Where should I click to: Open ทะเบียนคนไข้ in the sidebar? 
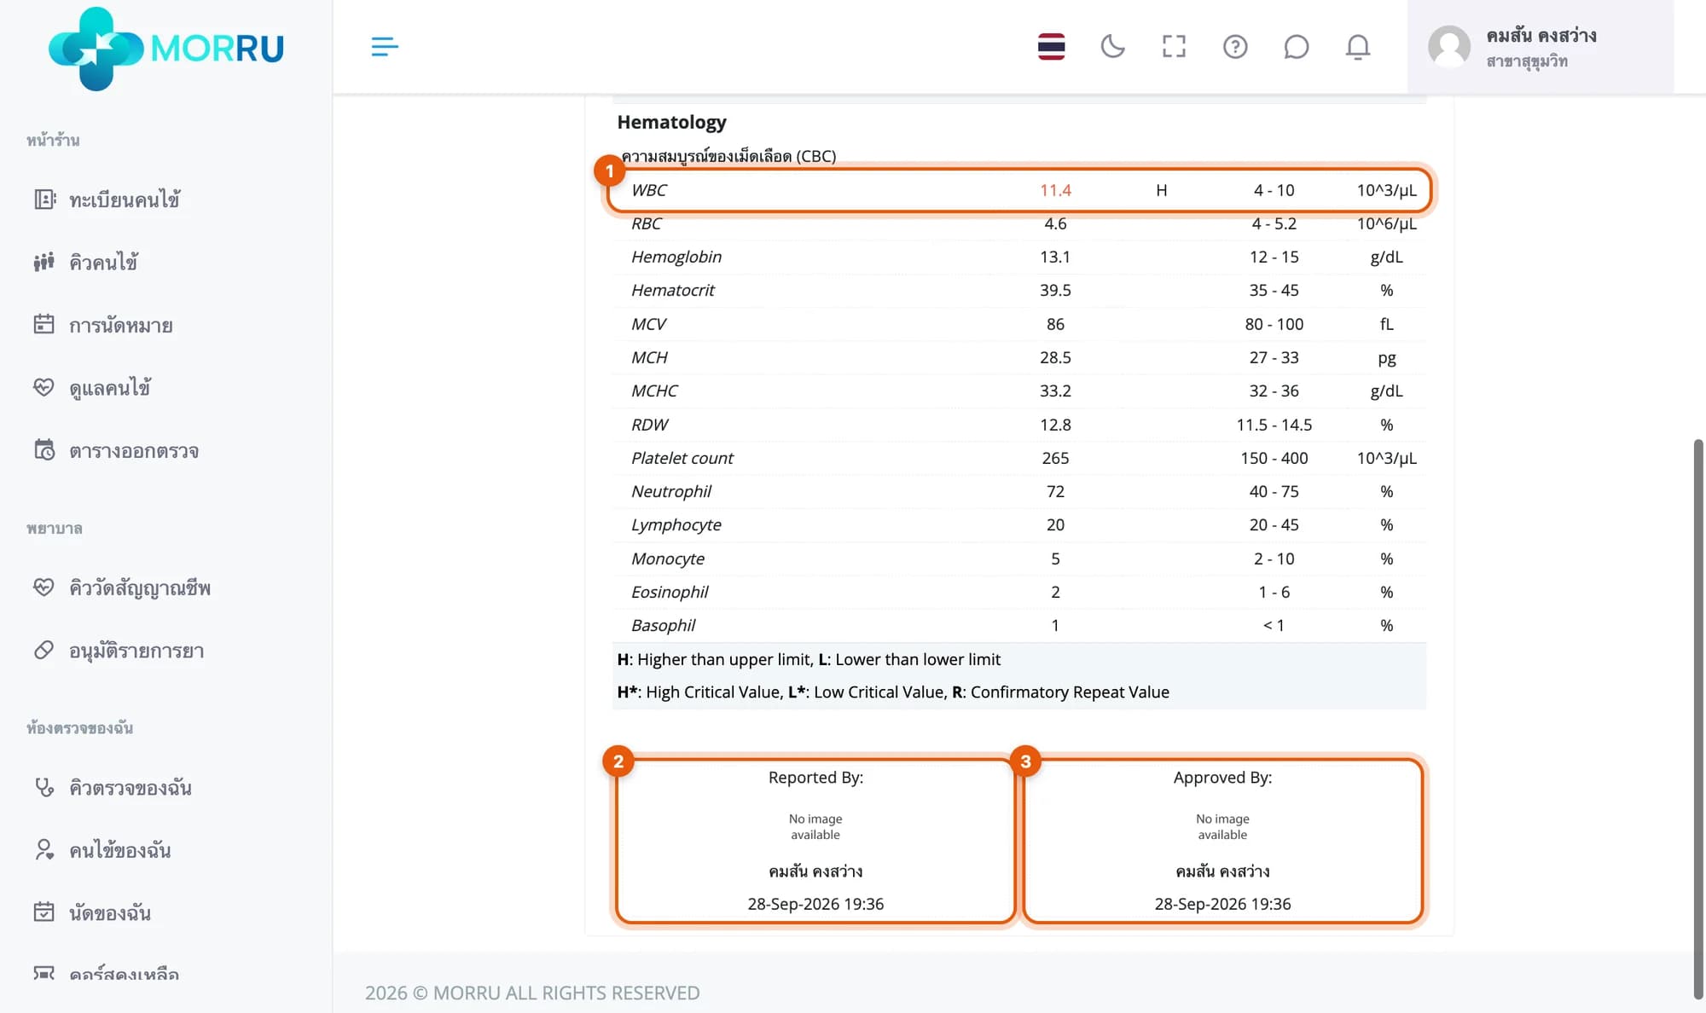[x=124, y=200]
